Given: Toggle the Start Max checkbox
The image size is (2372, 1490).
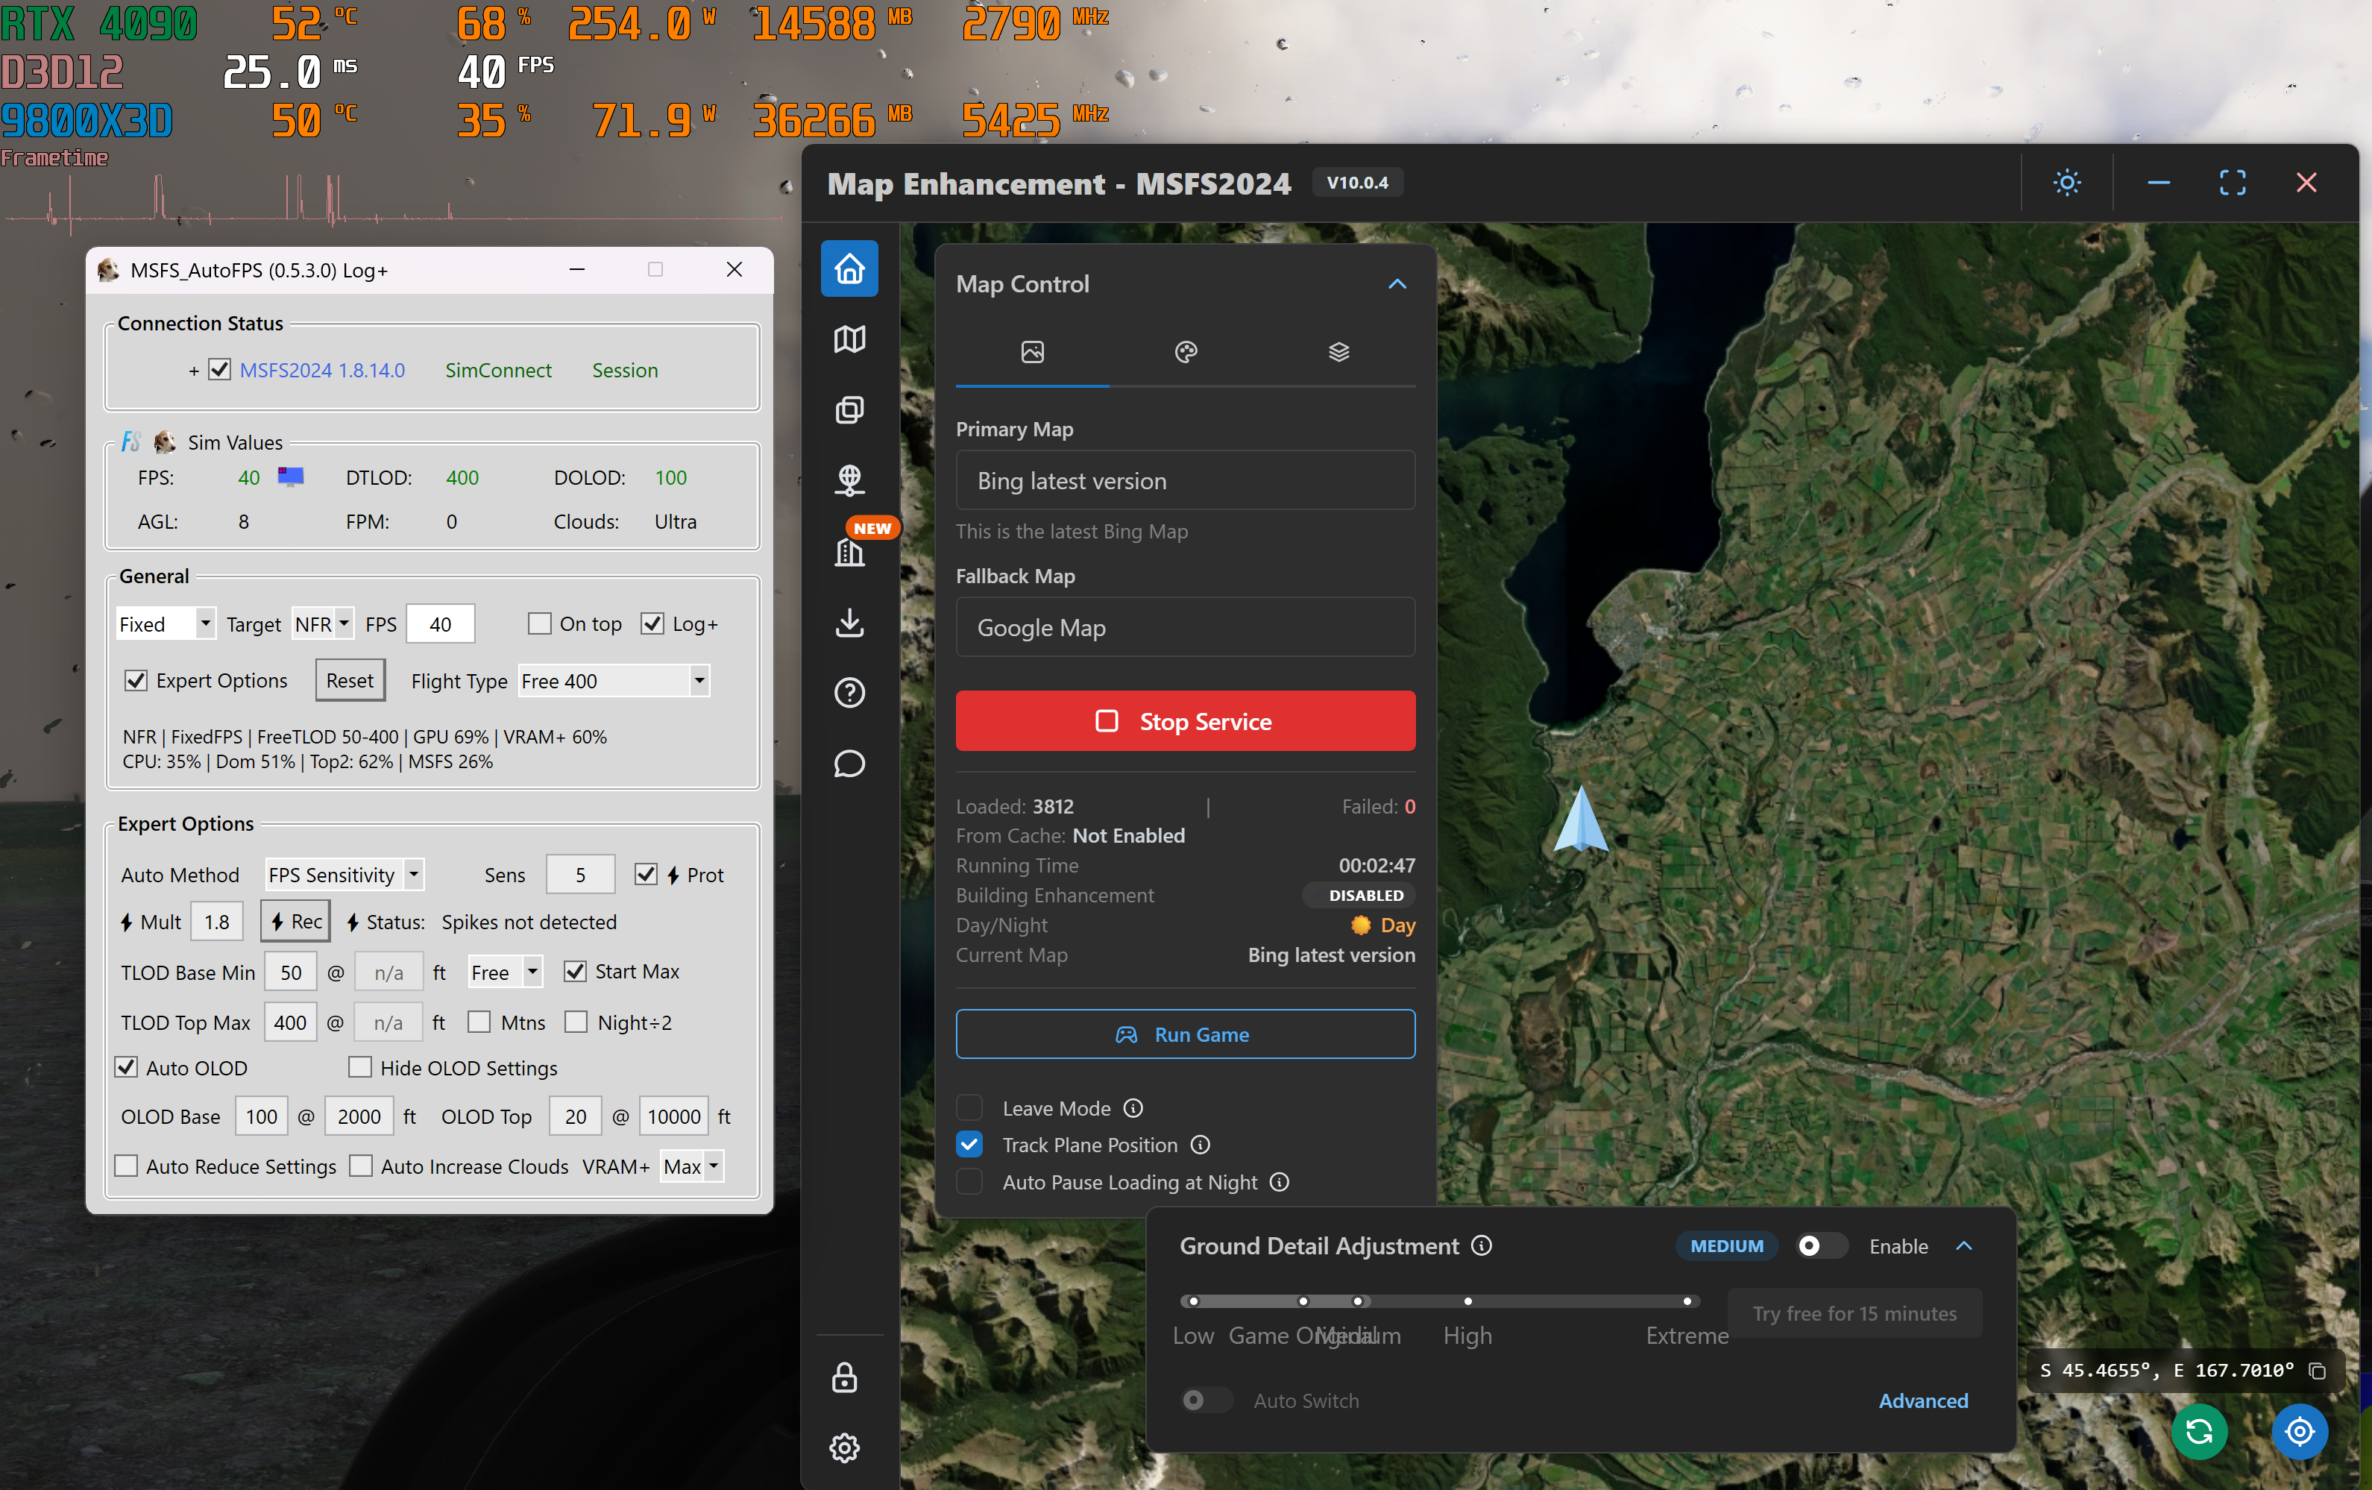Looking at the screenshot, I should coord(574,972).
